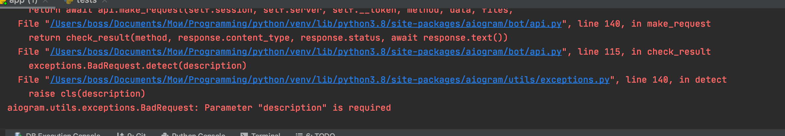Click the Python icon on tests tab
Screen dimensions: 785x136
pos(69,1)
